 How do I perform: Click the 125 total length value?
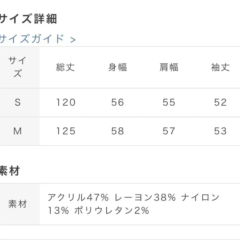coord(66,131)
